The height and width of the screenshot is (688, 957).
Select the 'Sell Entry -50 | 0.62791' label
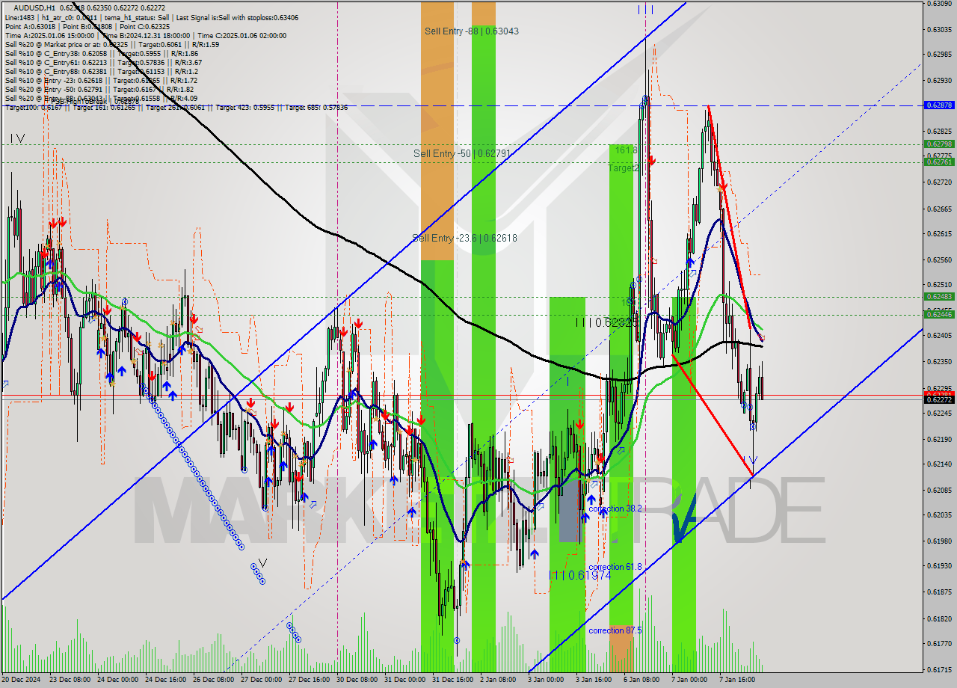462,153
